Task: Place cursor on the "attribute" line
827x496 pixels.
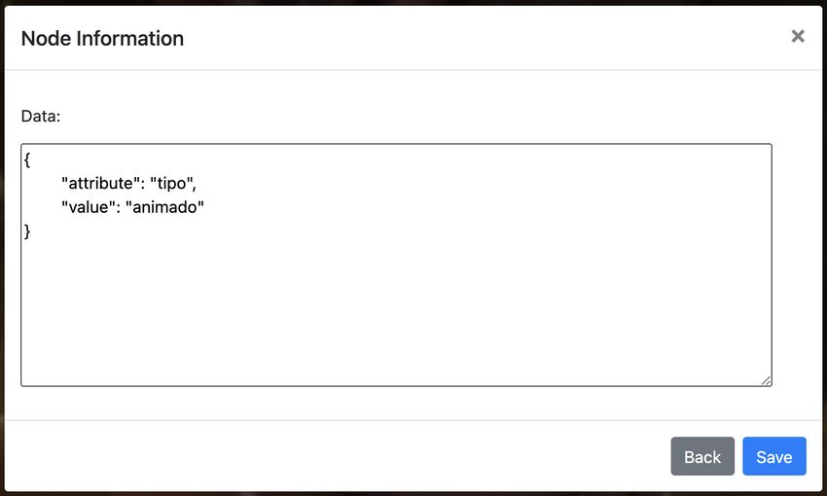Action: tap(128, 183)
